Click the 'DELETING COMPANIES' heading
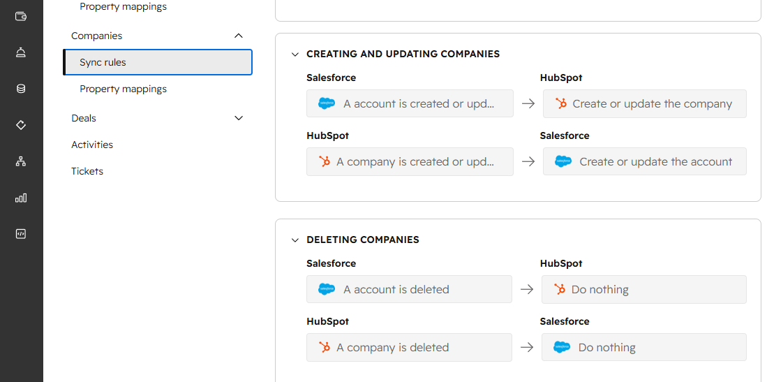 (363, 240)
